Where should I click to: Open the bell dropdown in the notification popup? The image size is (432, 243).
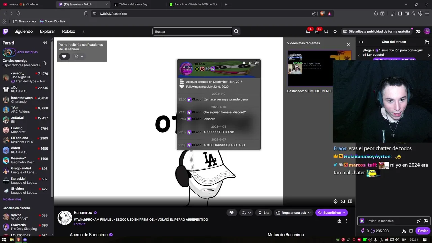pyautogui.click(x=79, y=56)
